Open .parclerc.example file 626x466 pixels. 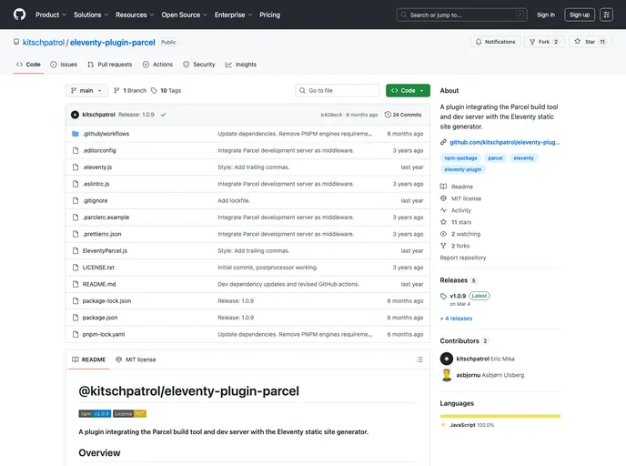tap(106, 218)
